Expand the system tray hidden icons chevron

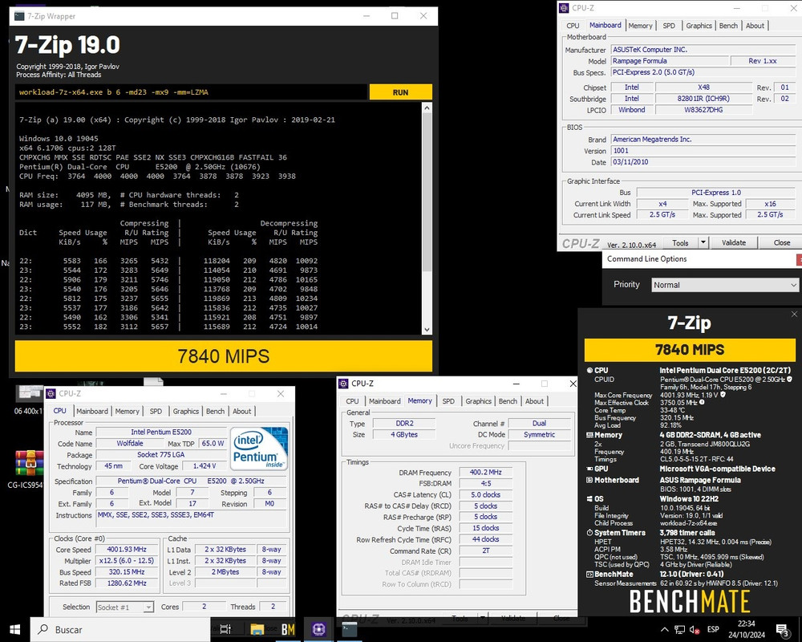click(664, 629)
